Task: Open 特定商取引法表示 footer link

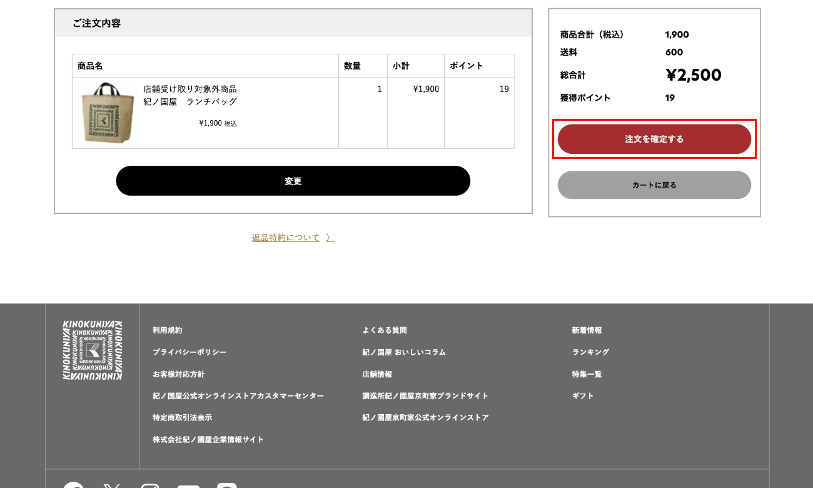Action: pos(182,417)
